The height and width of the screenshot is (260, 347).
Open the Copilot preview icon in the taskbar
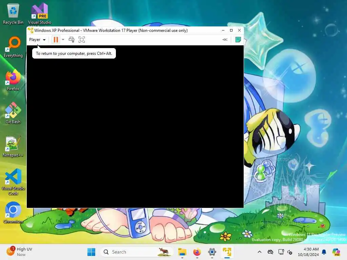click(x=336, y=252)
